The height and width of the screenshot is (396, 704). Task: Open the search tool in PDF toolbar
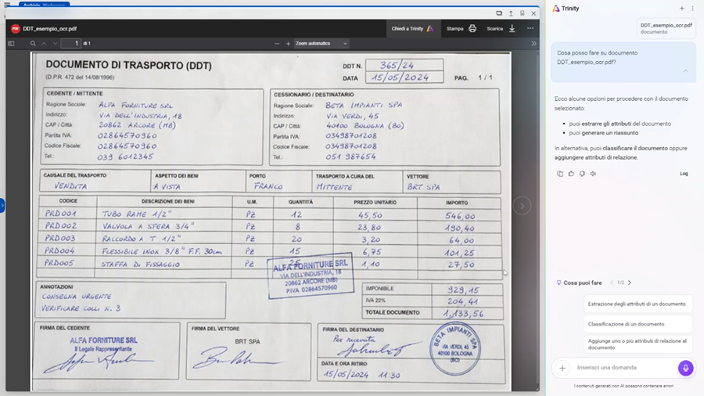[x=33, y=44]
